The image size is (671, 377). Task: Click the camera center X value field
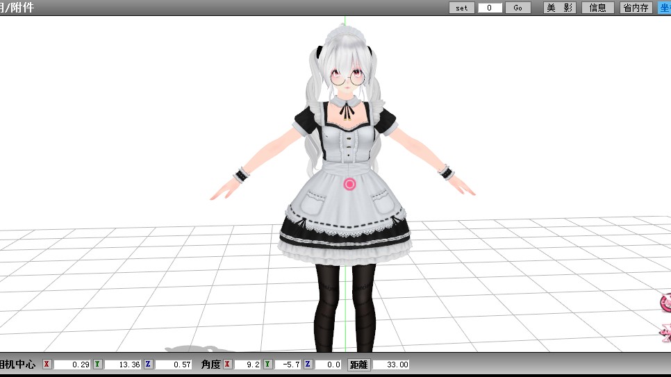[x=72, y=365]
